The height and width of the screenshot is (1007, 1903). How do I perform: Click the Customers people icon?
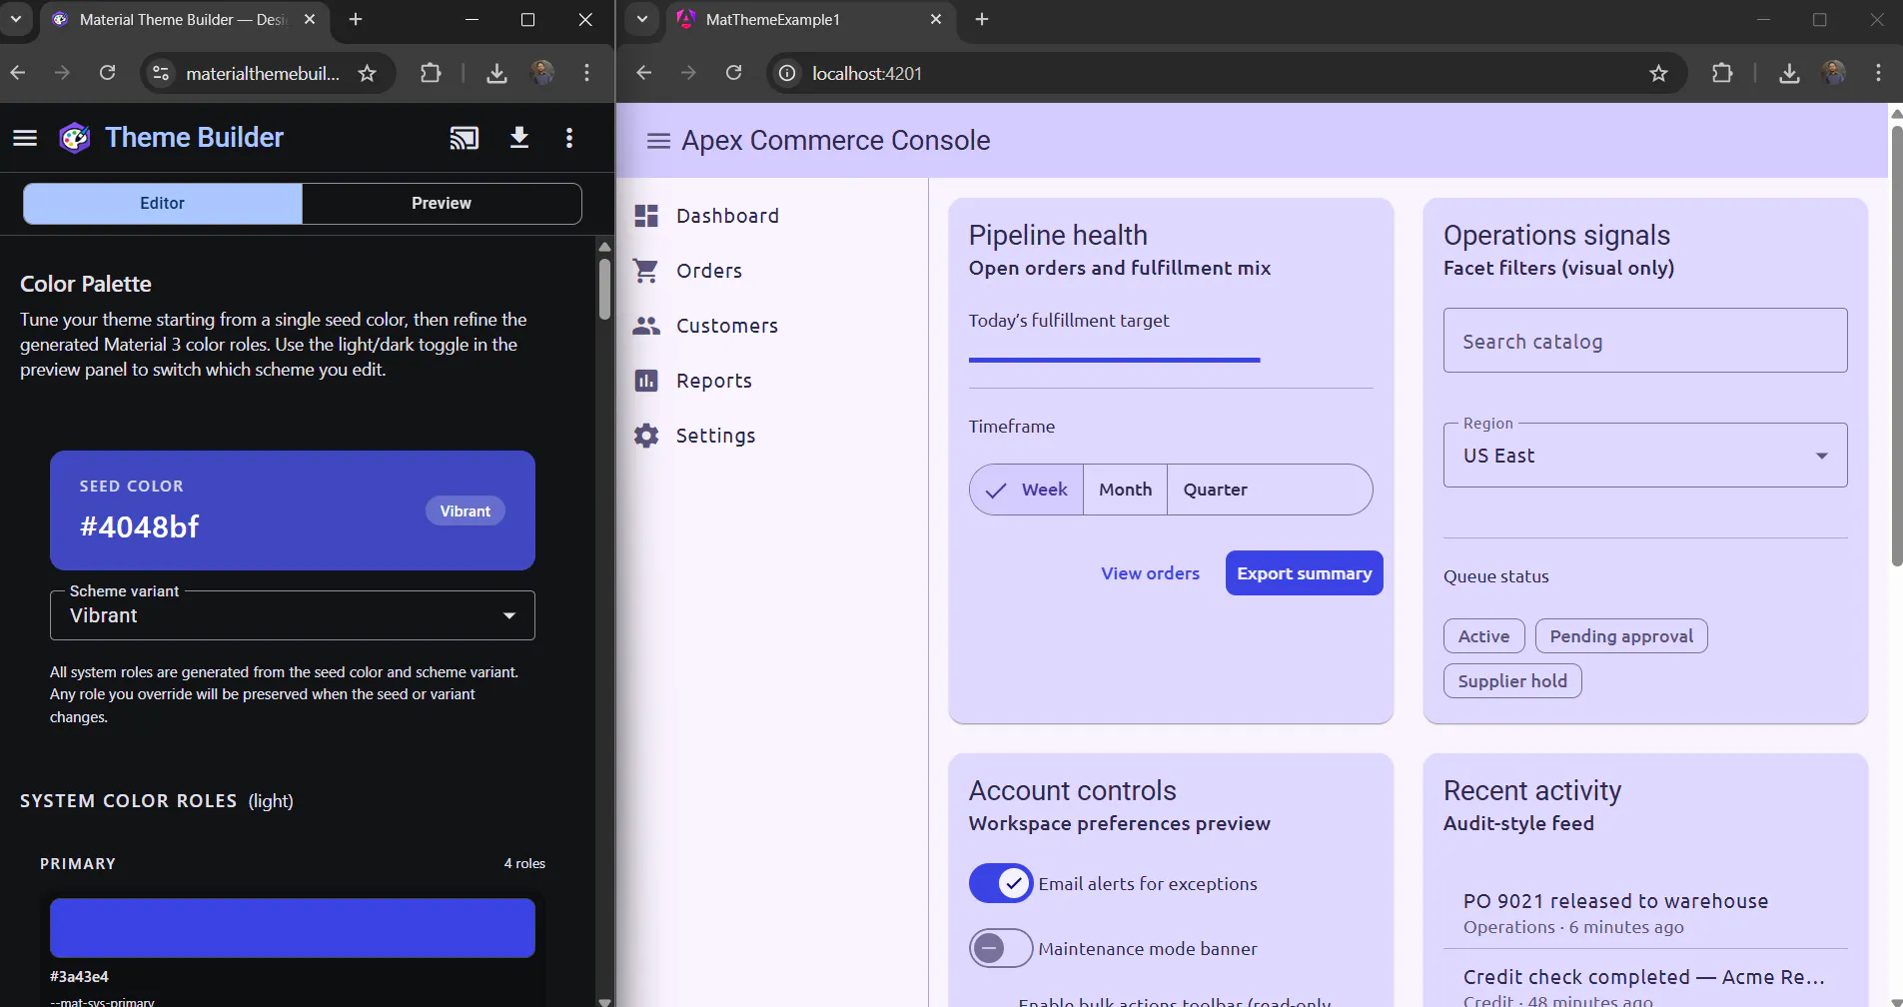646,326
